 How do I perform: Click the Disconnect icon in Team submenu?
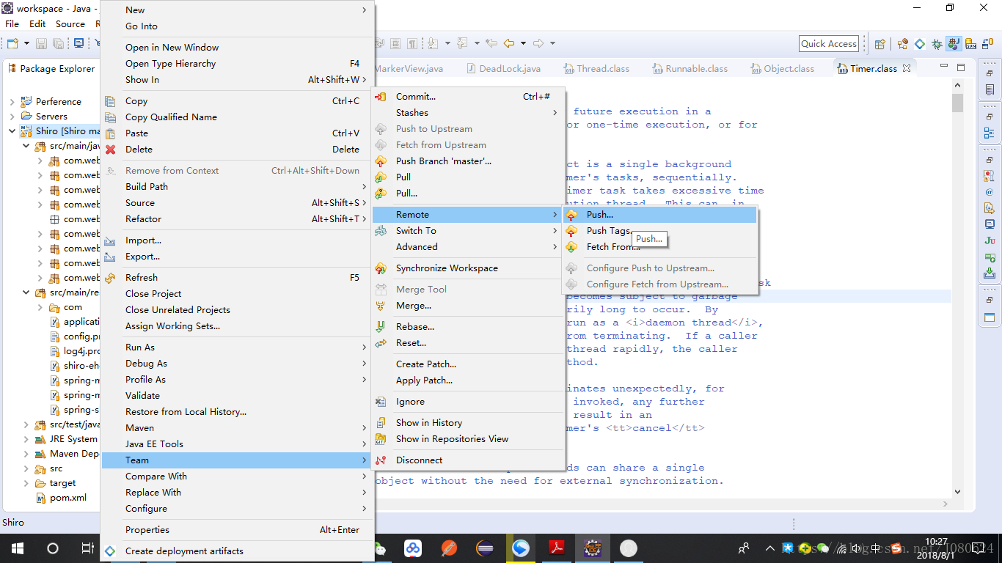click(381, 460)
